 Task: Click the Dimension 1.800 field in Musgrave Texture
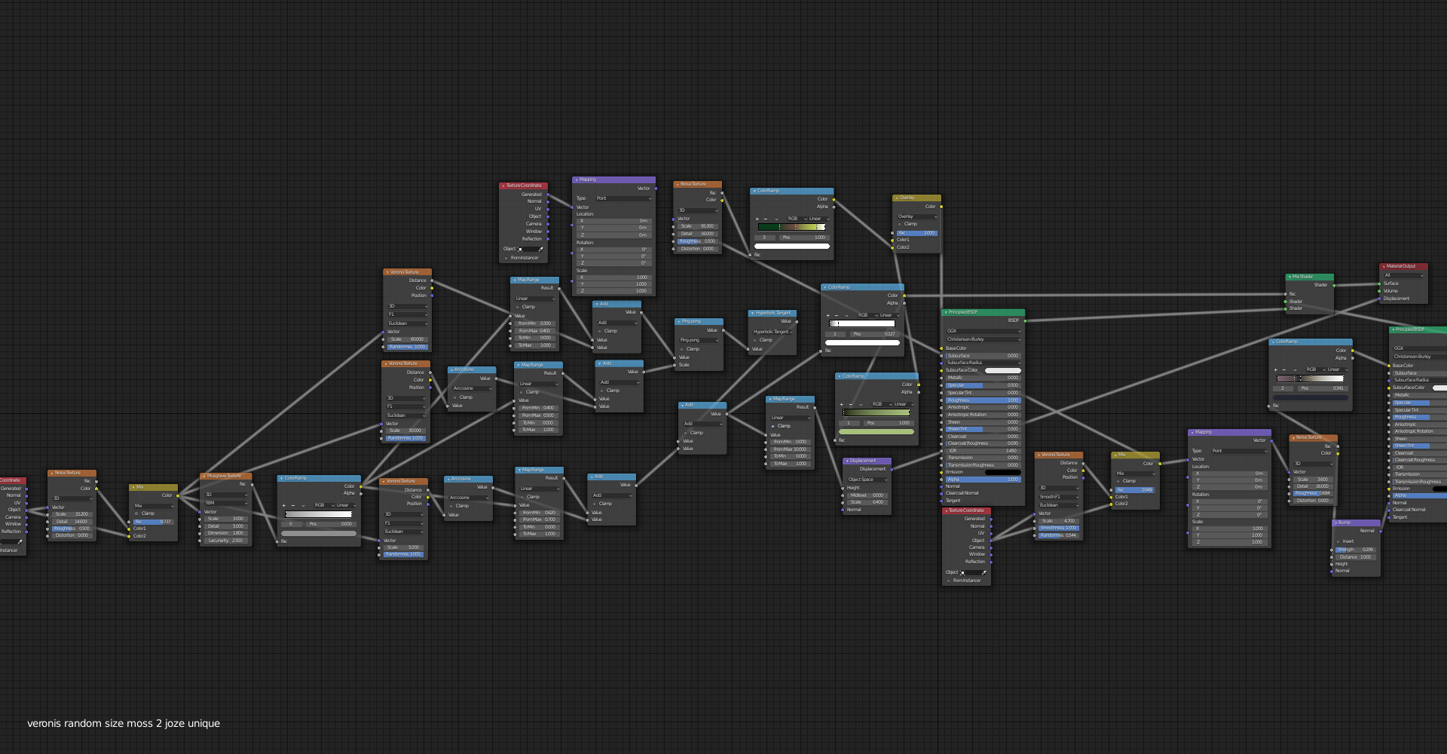tap(225, 533)
